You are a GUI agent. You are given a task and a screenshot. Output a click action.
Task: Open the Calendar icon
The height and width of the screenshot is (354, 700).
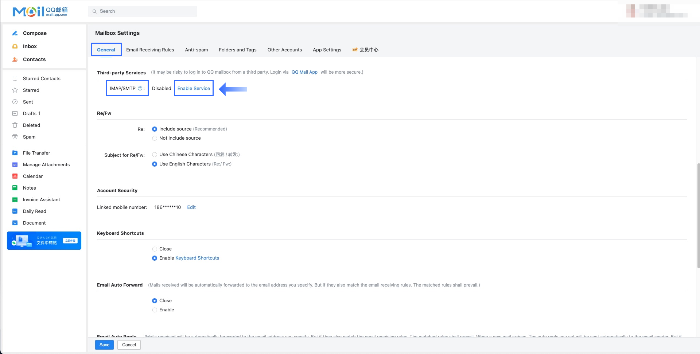click(15, 176)
